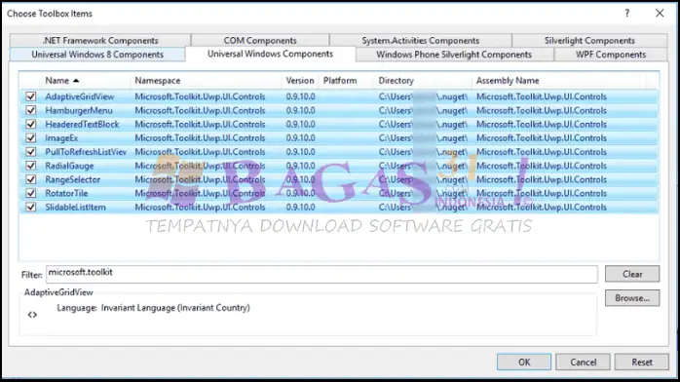Click the angle brackets component icon
This screenshot has height=382, width=680.
click(32, 315)
